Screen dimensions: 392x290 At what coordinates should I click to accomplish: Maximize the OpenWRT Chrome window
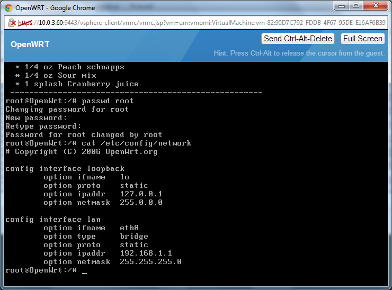pos(356,6)
